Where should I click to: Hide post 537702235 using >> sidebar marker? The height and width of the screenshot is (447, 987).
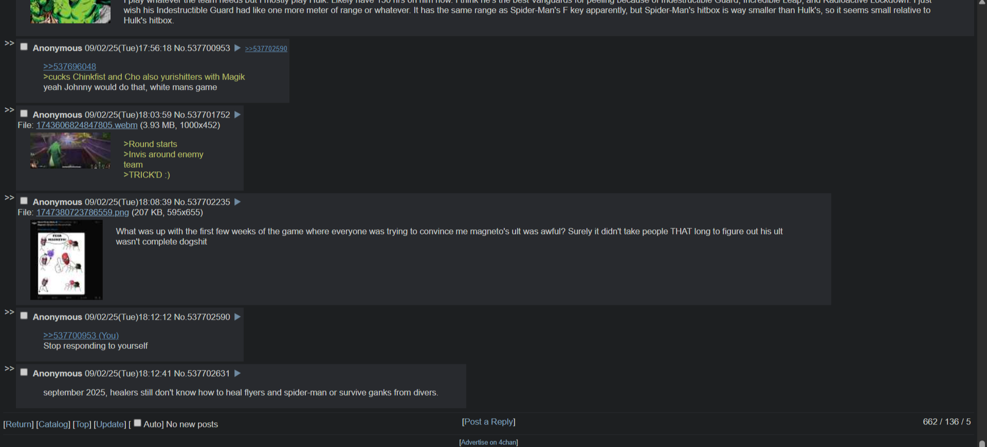9,198
